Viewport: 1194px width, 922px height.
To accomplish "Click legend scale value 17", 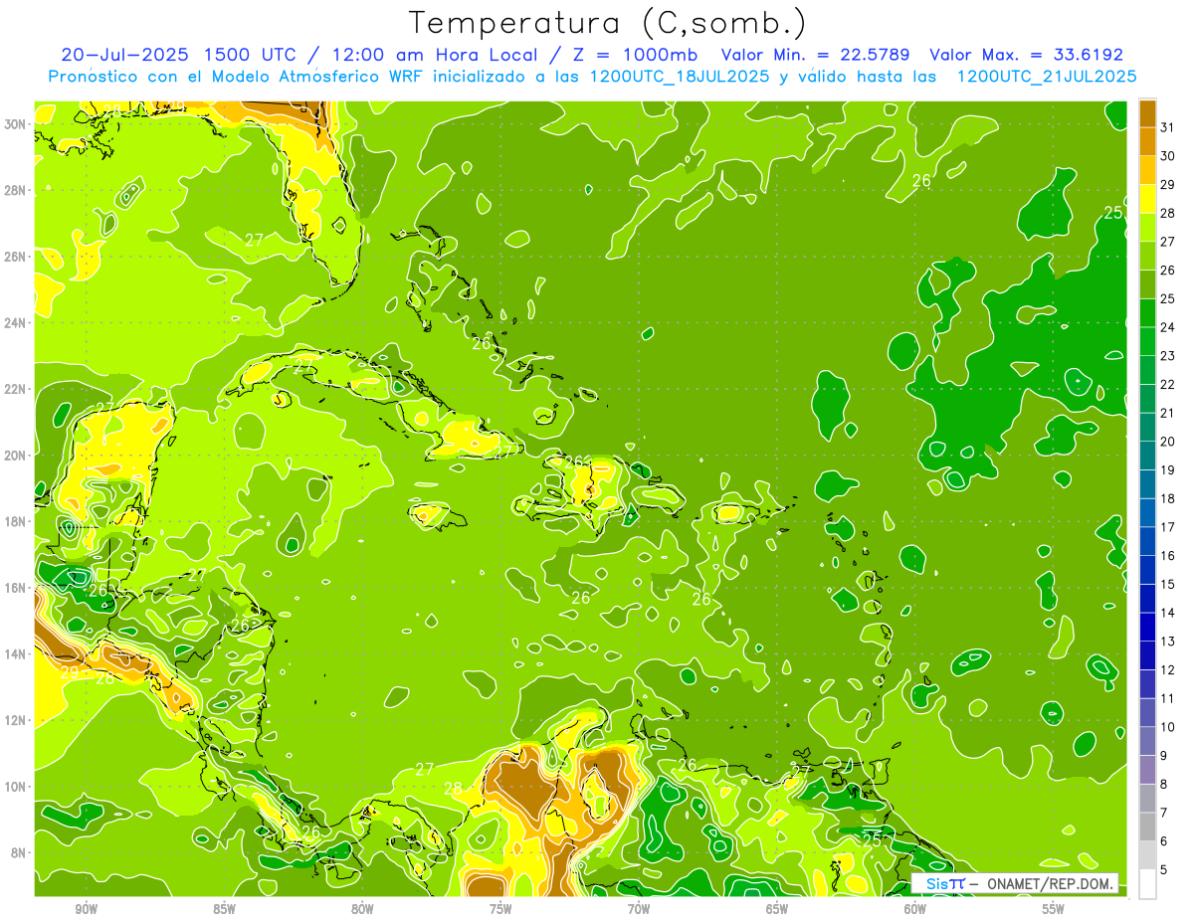I will tap(1168, 527).
